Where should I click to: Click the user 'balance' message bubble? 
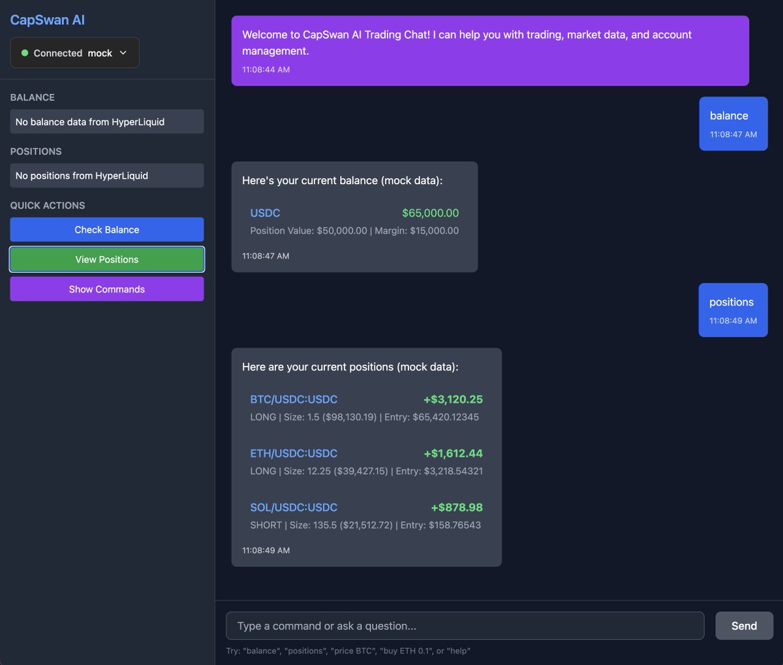pos(733,123)
